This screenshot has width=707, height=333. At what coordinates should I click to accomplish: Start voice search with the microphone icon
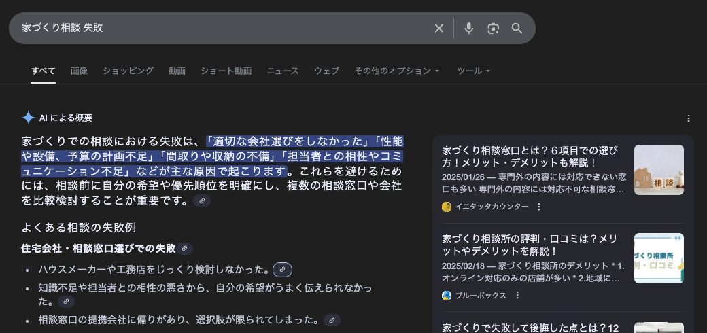click(469, 29)
